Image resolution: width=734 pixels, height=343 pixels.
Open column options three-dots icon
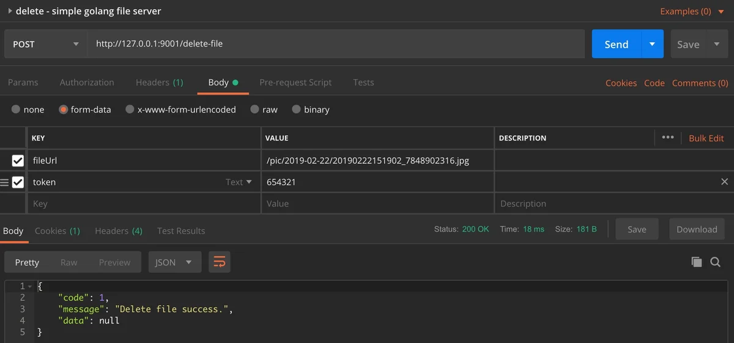(668, 138)
